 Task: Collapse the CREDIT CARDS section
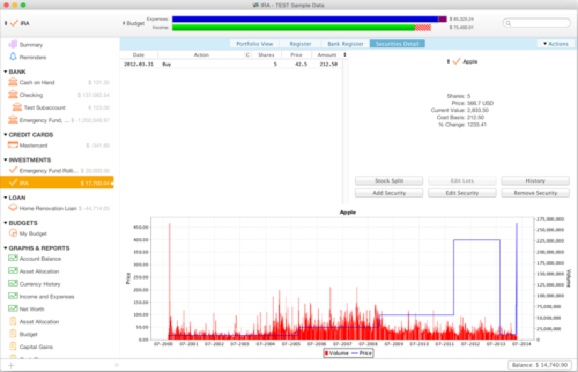(x=5, y=135)
